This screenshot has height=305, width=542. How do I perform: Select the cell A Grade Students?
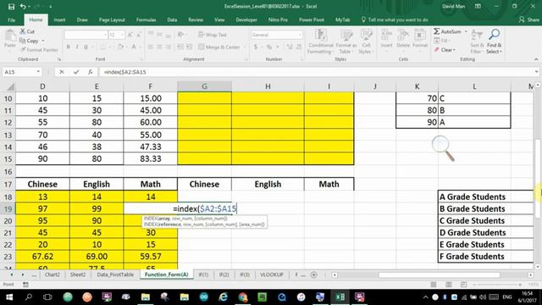coord(485,197)
